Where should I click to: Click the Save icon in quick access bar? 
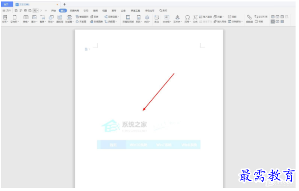point(16,11)
